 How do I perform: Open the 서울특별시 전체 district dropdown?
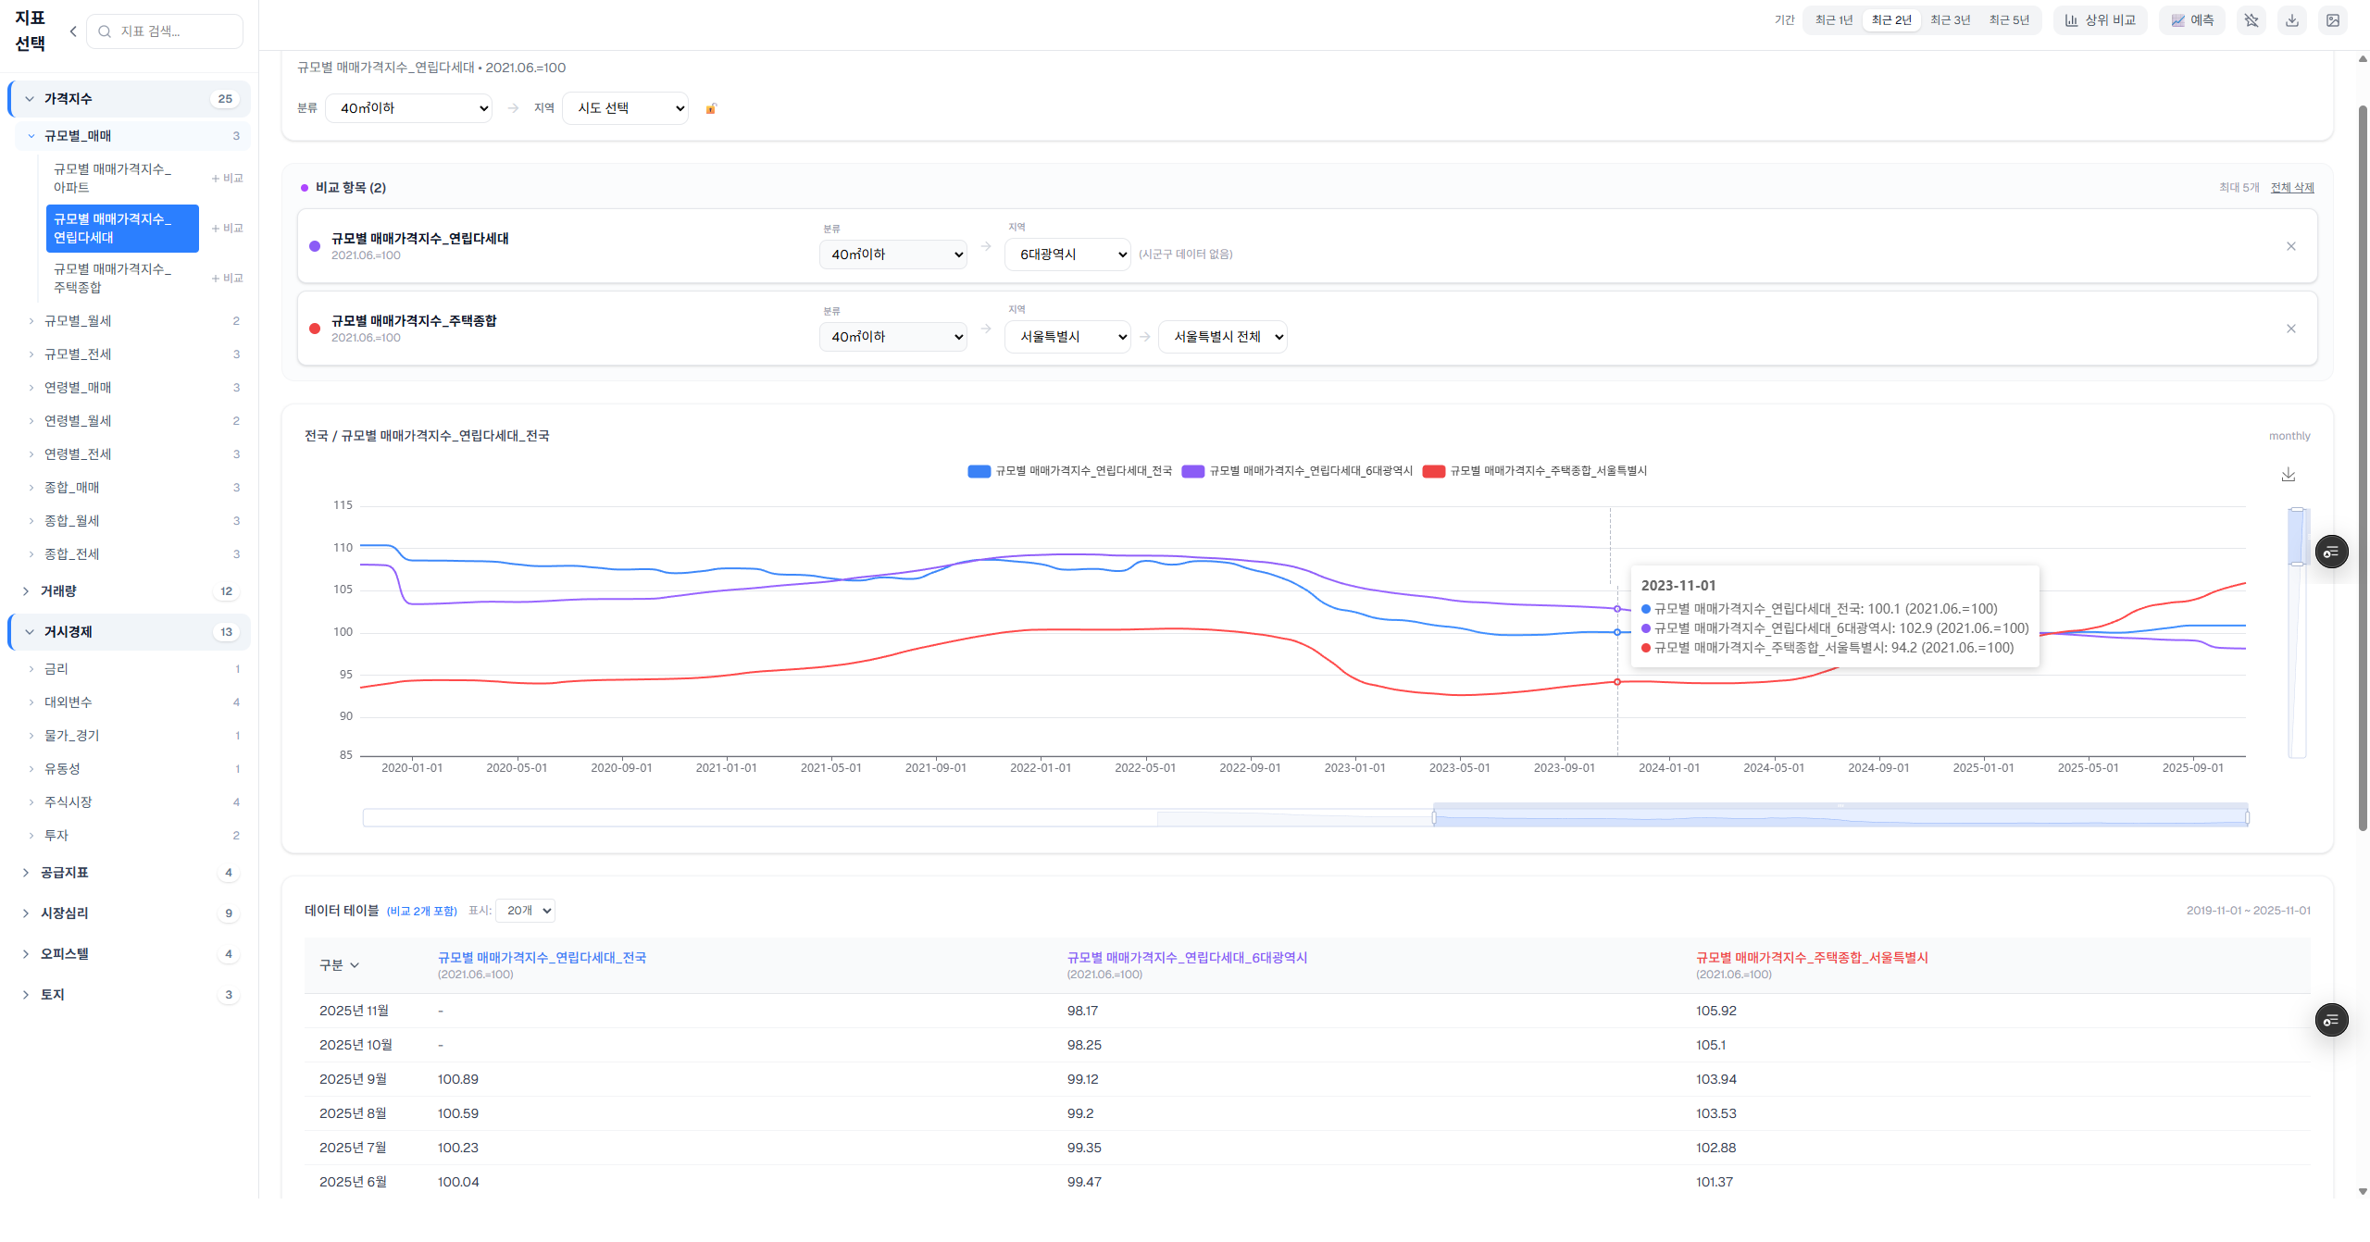[x=1222, y=337]
